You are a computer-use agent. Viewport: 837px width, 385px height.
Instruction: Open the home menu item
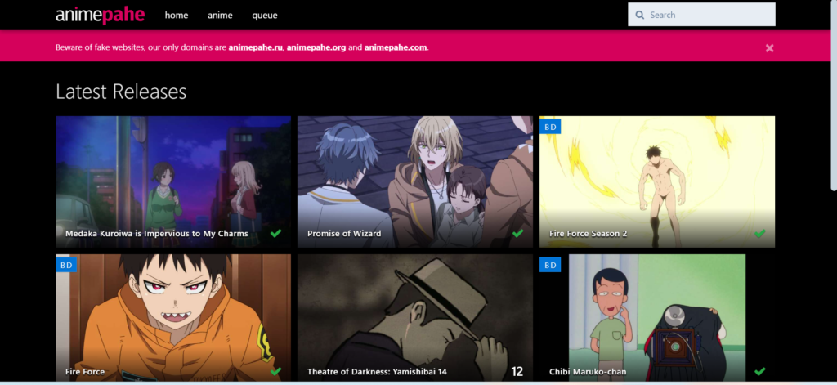click(177, 15)
